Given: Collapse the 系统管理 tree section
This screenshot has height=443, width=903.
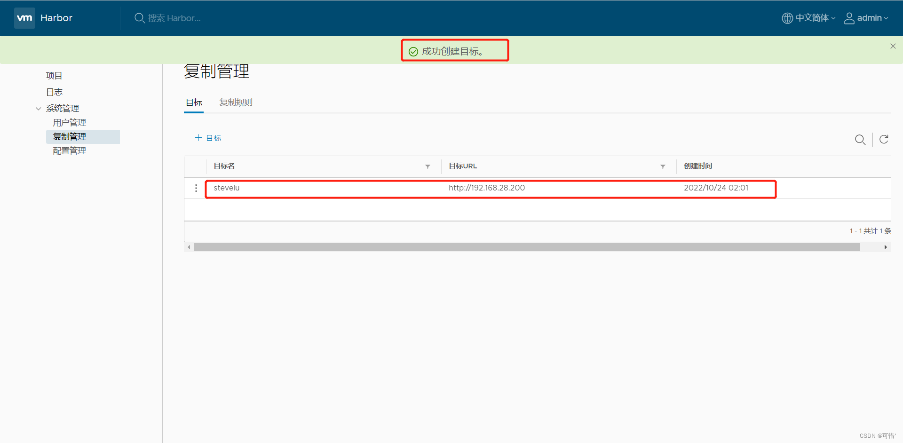Looking at the screenshot, I should click(x=39, y=109).
